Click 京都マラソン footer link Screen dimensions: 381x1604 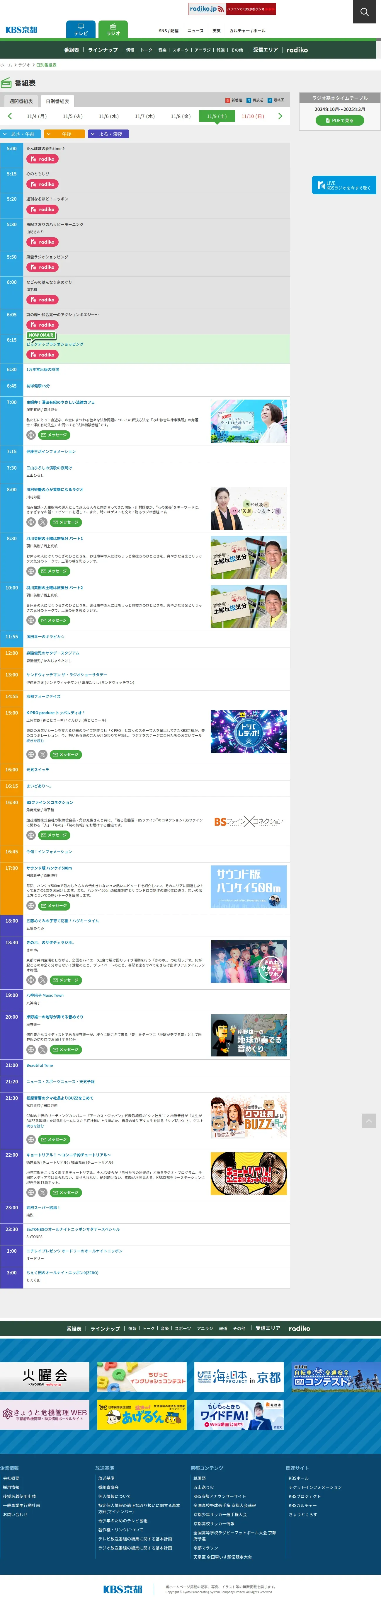click(x=205, y=1548)
